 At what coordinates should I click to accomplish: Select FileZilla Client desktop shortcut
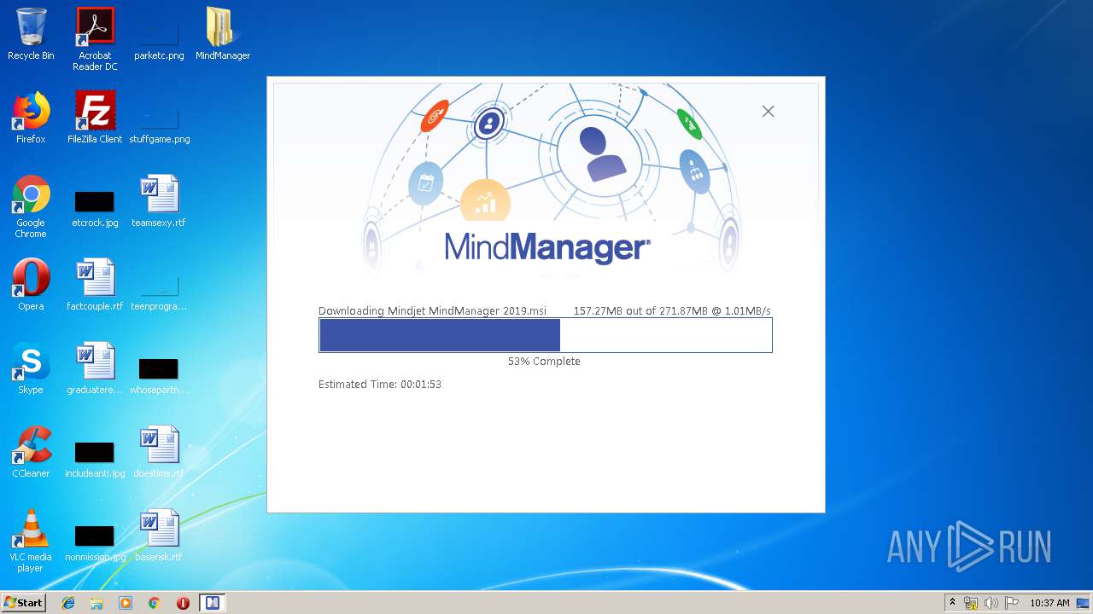click(95, 118)
